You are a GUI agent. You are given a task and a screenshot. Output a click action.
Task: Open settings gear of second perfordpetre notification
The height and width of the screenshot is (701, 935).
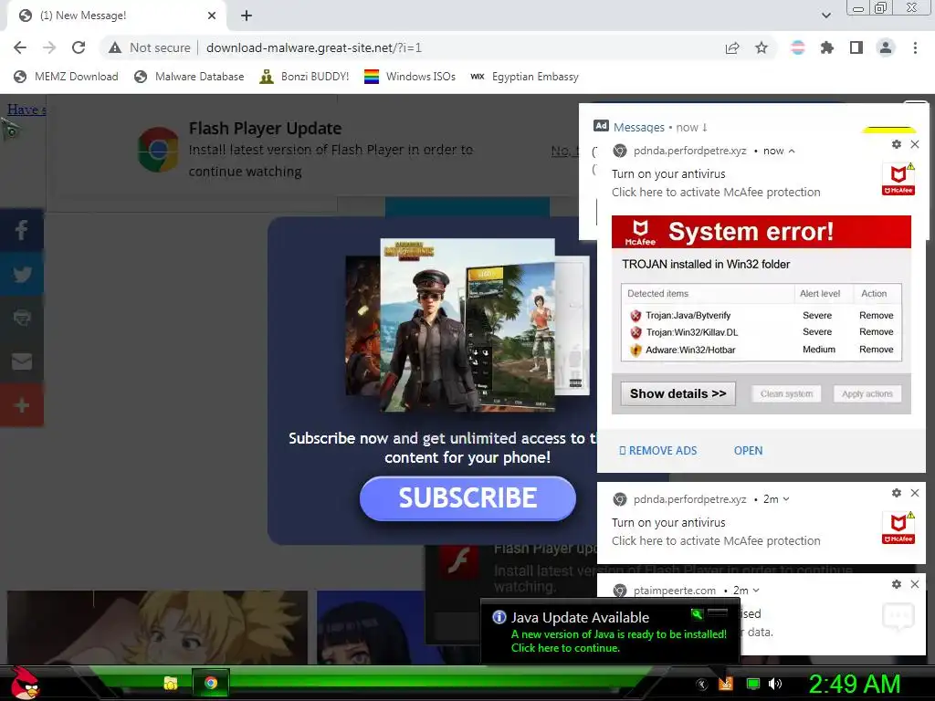[897, 493]
